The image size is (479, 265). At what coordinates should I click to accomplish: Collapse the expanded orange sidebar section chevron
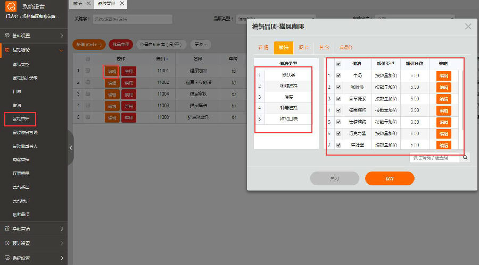(x=62, y=50)
